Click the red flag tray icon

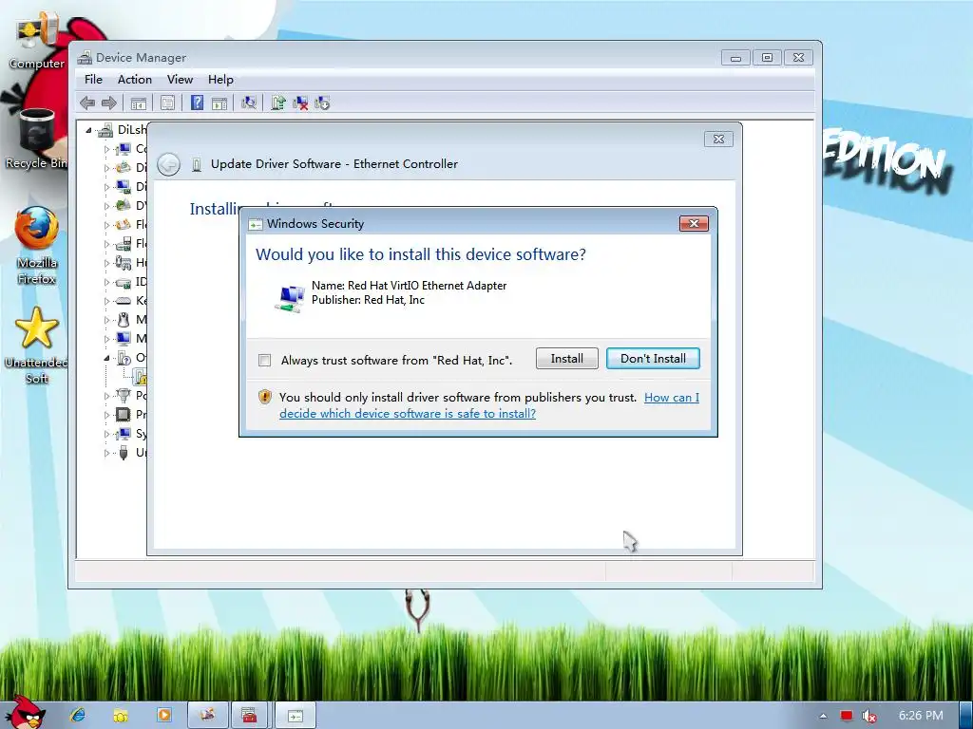tap(847, 716)
